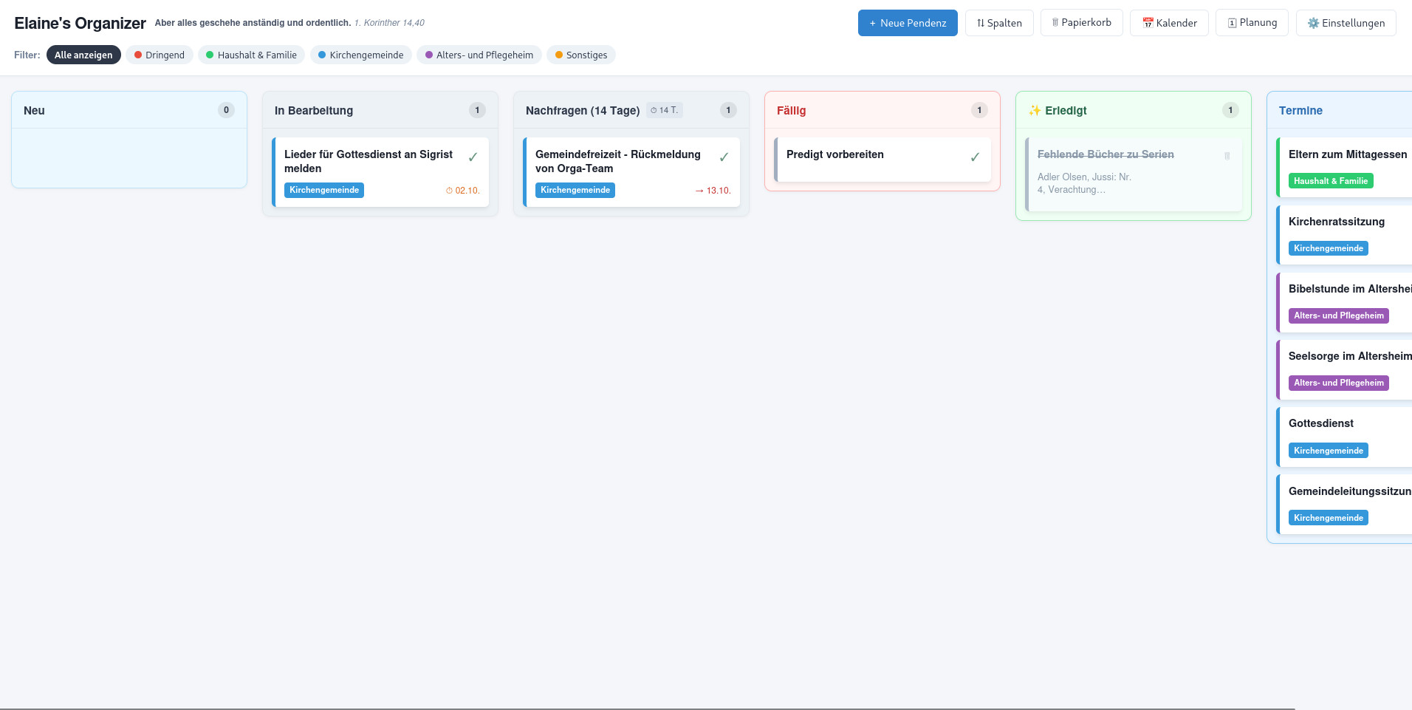Open the 'Predigt vorbereiten' card title
This screenshot has height=710, width=1412.
point(835,154)
